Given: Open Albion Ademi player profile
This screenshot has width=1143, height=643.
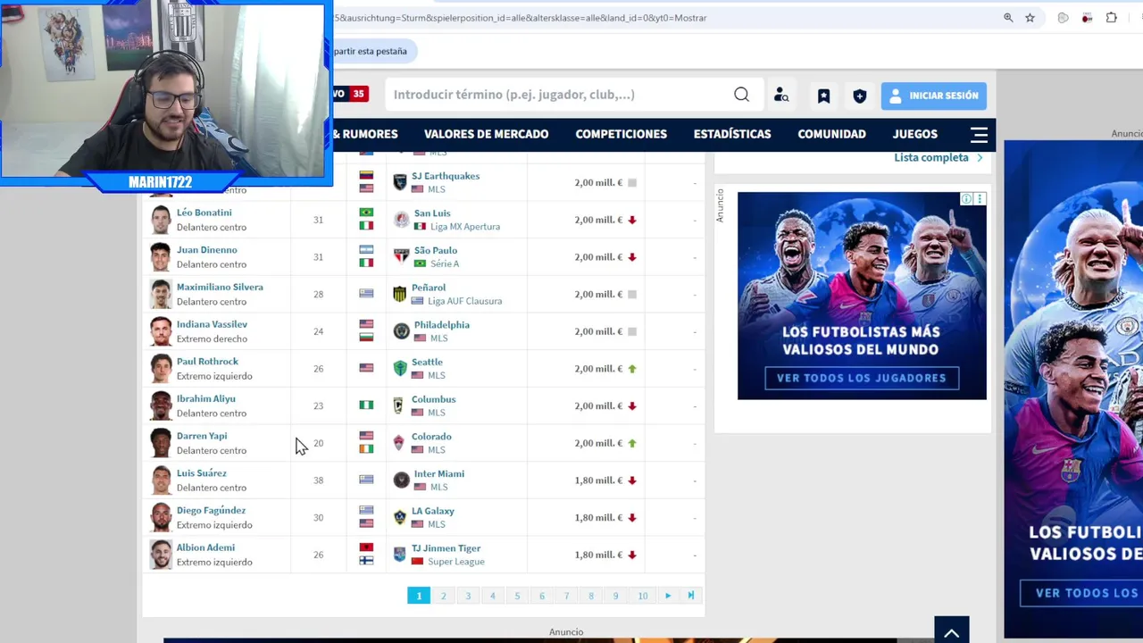Looking at the screenshot, I should click(205, 547).
